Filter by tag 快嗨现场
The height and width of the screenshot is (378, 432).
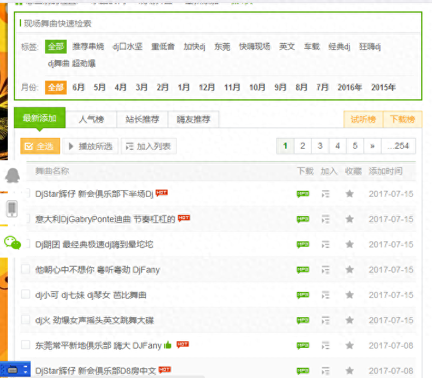[x=255, y=46]
